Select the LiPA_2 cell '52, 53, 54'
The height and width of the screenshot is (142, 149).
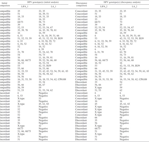[100, 28]
